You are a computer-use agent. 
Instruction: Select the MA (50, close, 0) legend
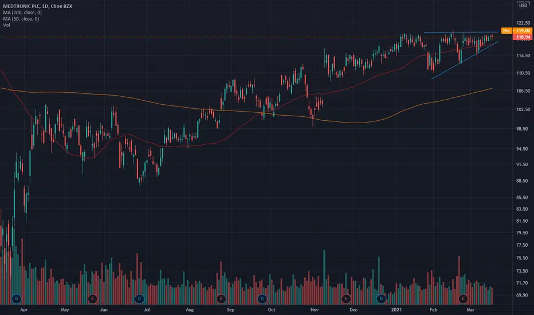[21, 19]
